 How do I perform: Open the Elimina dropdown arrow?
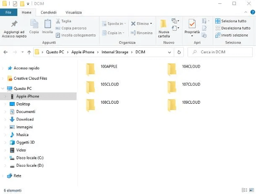click(x=151, y=24)
